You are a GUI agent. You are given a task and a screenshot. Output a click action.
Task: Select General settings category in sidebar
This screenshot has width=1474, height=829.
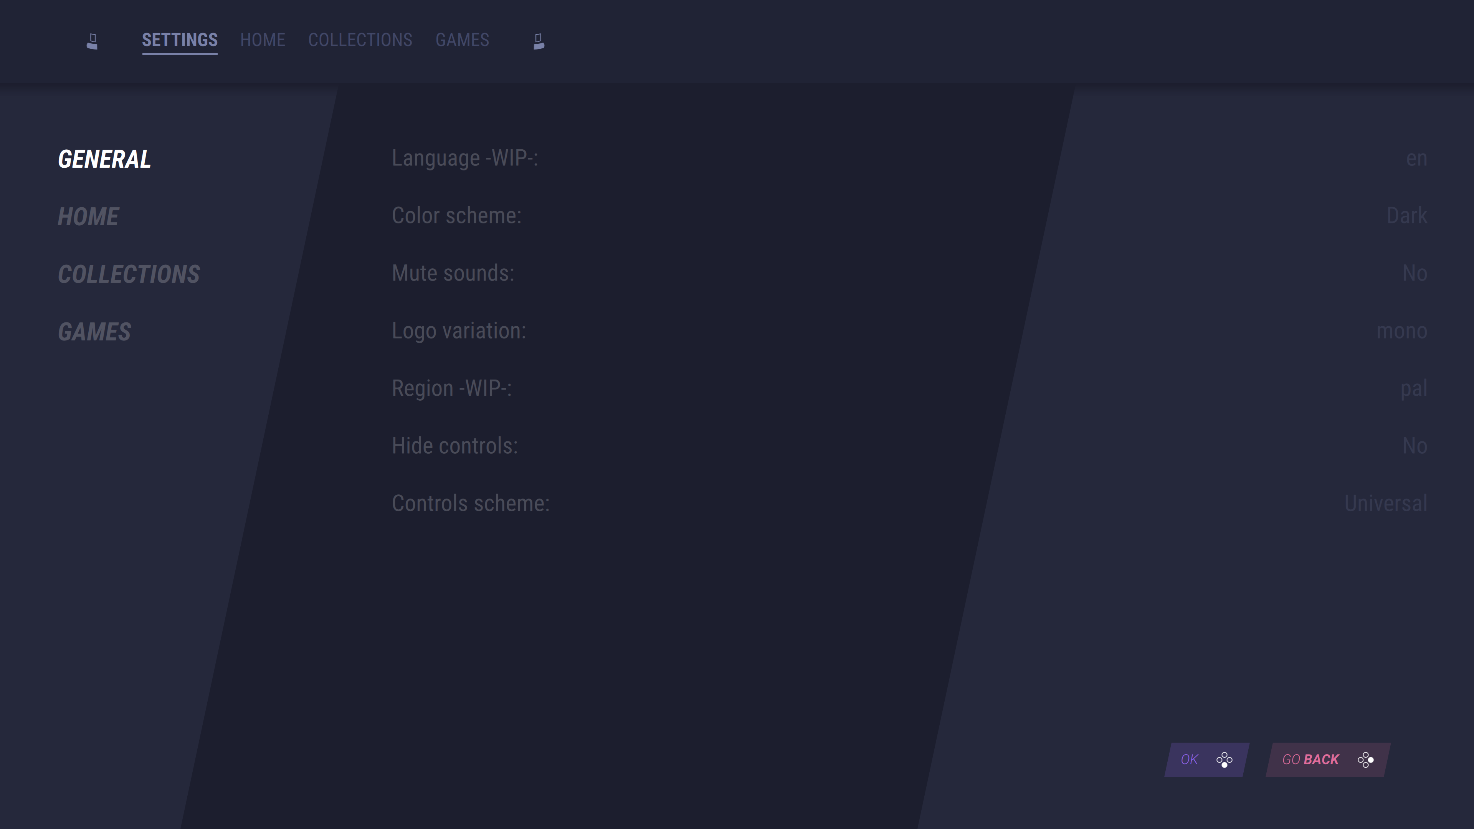coord(104,159)
